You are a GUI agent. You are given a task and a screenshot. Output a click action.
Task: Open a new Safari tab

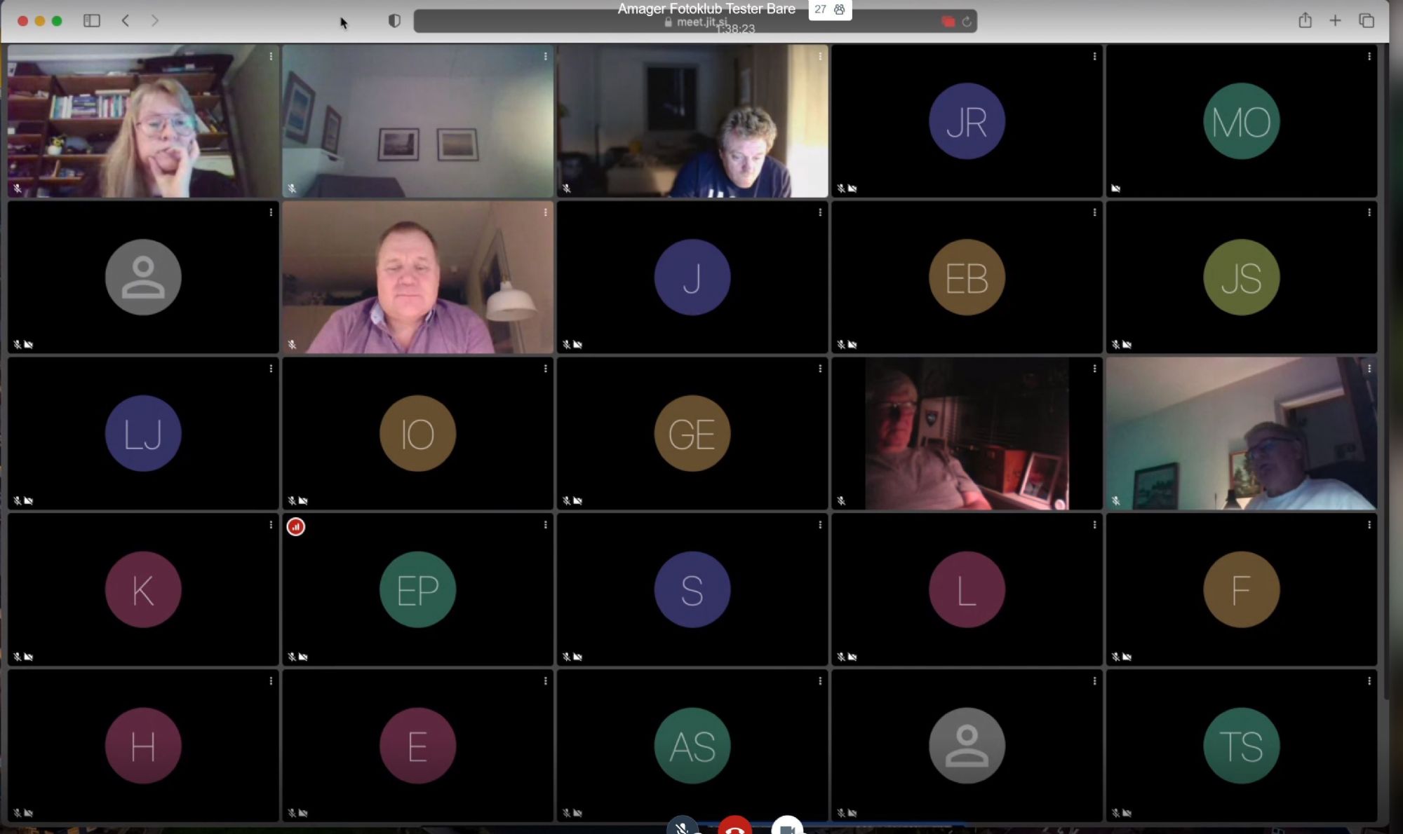1335,21
